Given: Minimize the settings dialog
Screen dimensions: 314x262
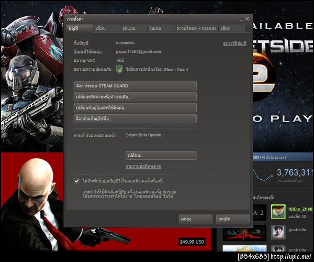Looking at the screenshot, I should tap(241, 19).
